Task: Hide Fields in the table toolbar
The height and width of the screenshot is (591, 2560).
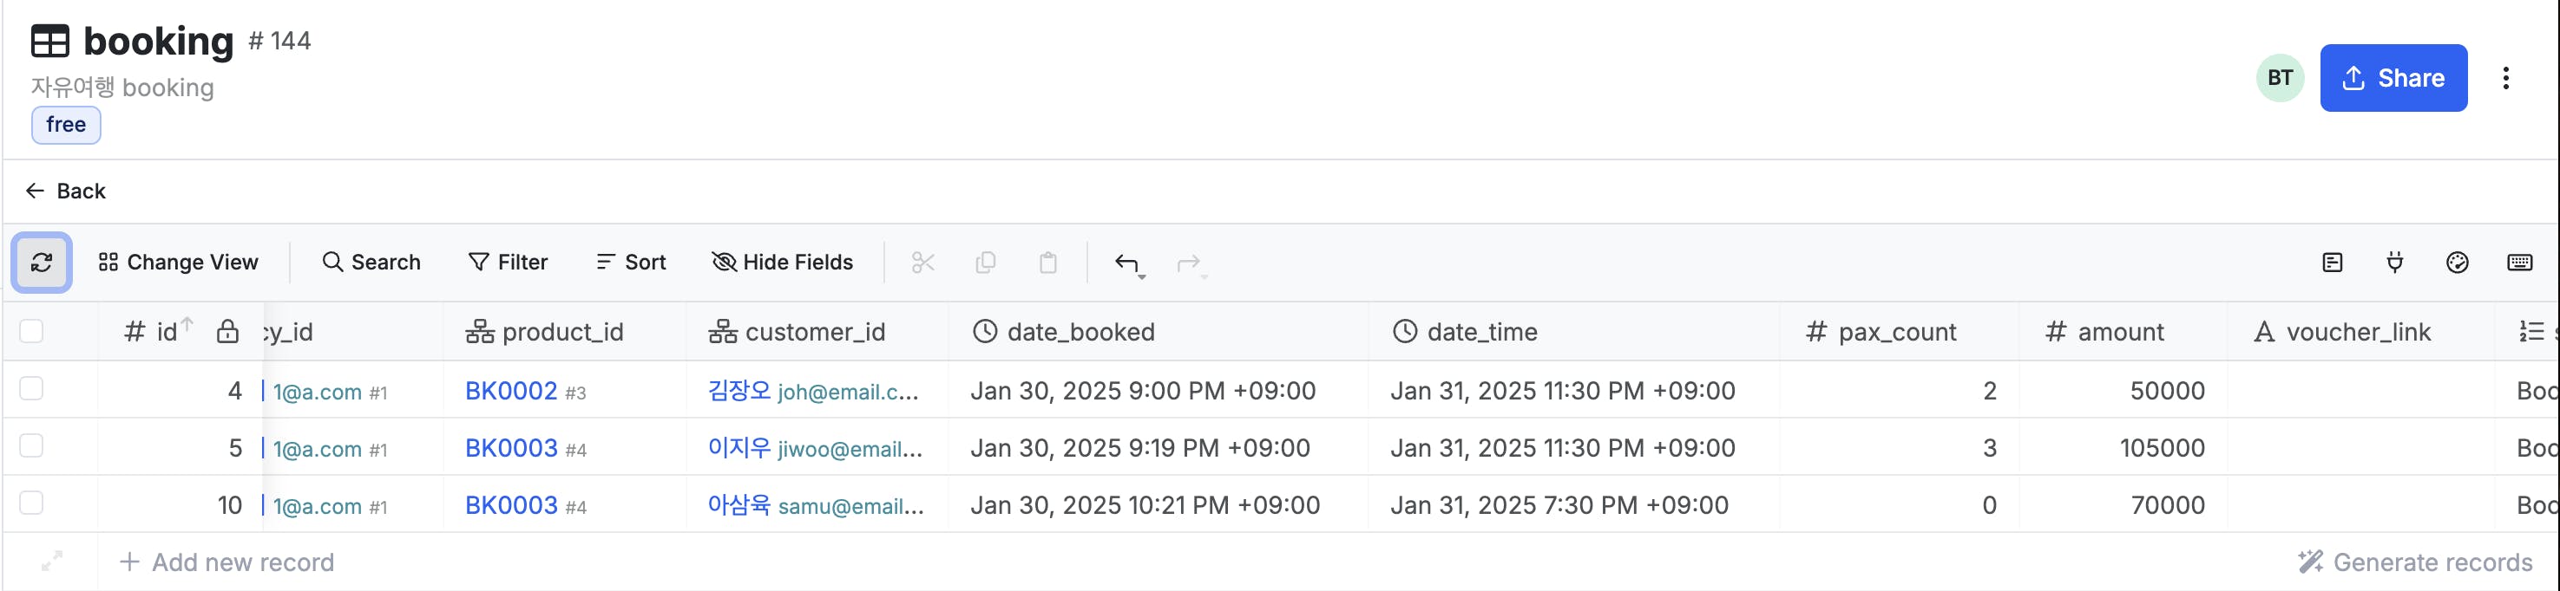Action: 783,263
